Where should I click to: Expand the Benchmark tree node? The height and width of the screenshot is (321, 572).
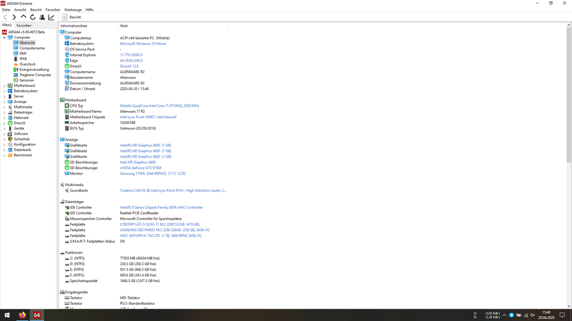tap(4, 155)
